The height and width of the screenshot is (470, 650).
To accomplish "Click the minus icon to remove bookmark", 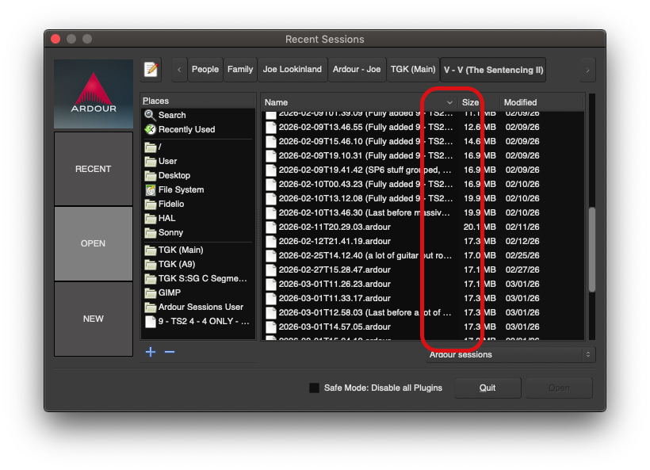I will click(x=170, y=351).
